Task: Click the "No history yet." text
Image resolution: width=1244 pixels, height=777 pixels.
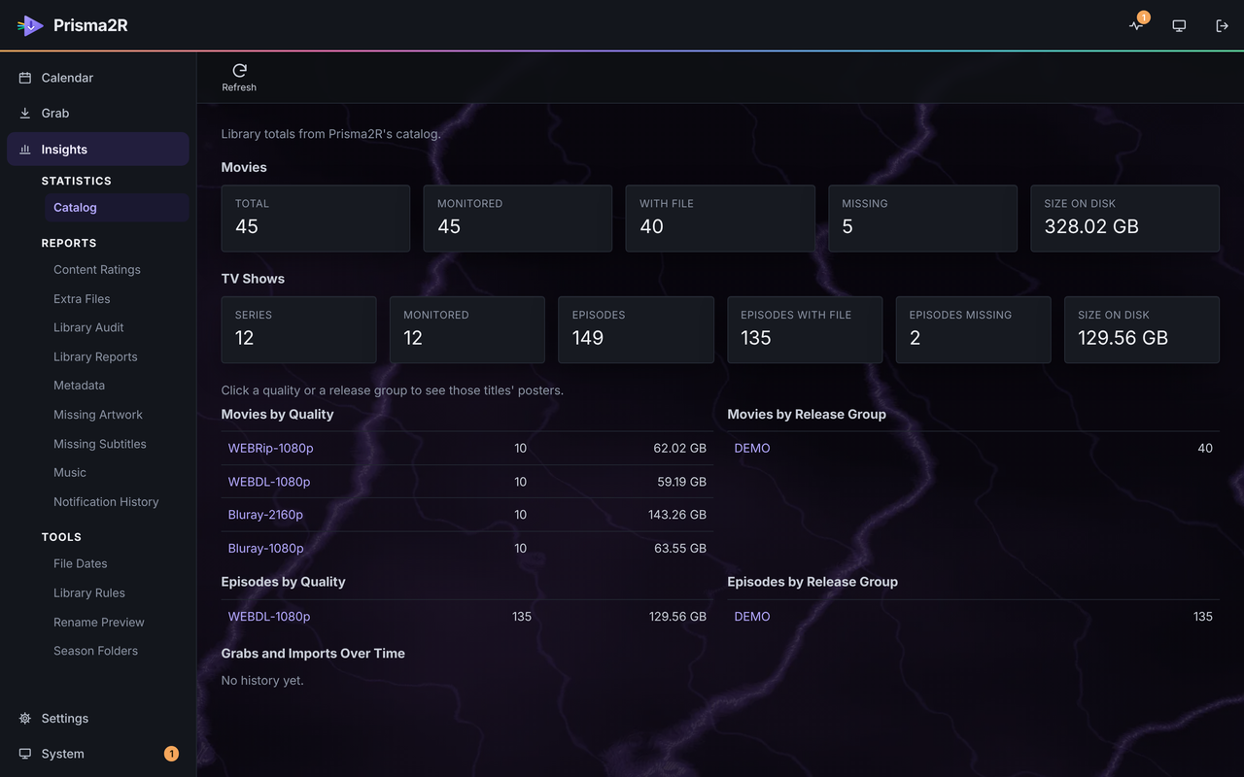Action: 262,681
